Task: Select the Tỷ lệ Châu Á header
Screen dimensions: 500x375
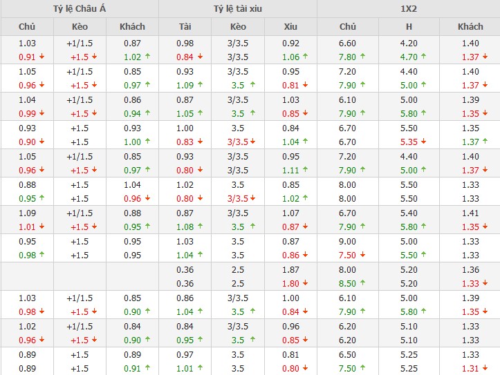Action: [x=80, y=9]
